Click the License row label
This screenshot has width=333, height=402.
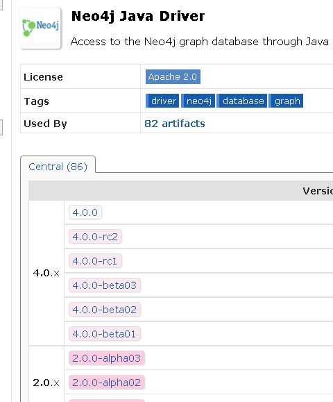pyautogui.click(x=43, y=77)
